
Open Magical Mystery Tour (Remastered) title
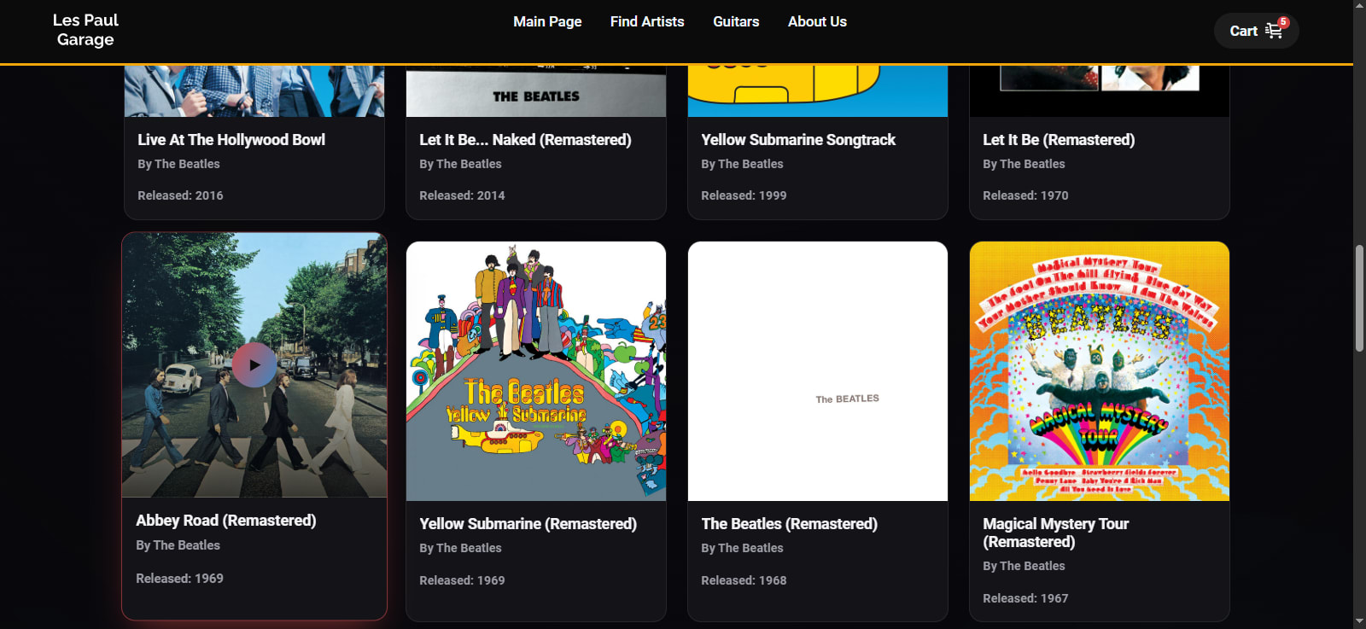[x=1056, y=533]
